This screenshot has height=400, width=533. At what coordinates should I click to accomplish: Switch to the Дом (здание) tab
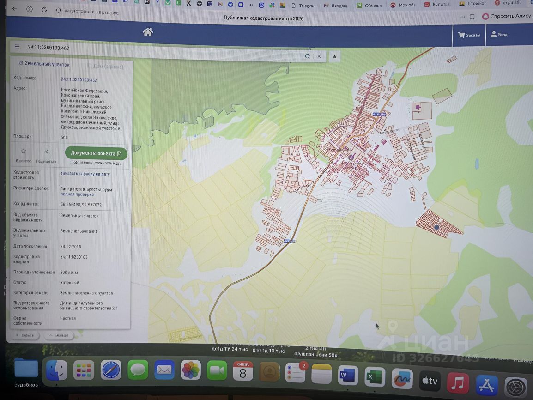pos(105,67)
